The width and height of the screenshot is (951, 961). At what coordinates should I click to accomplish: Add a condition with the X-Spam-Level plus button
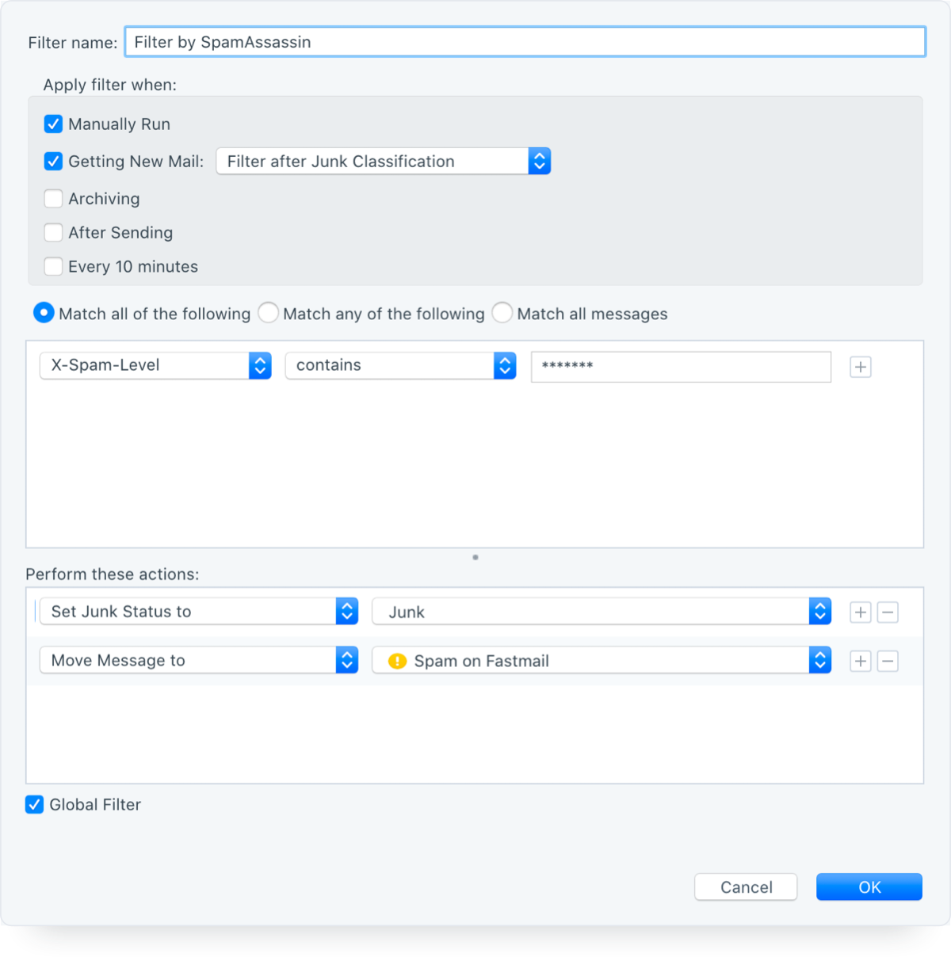(861, 367)
